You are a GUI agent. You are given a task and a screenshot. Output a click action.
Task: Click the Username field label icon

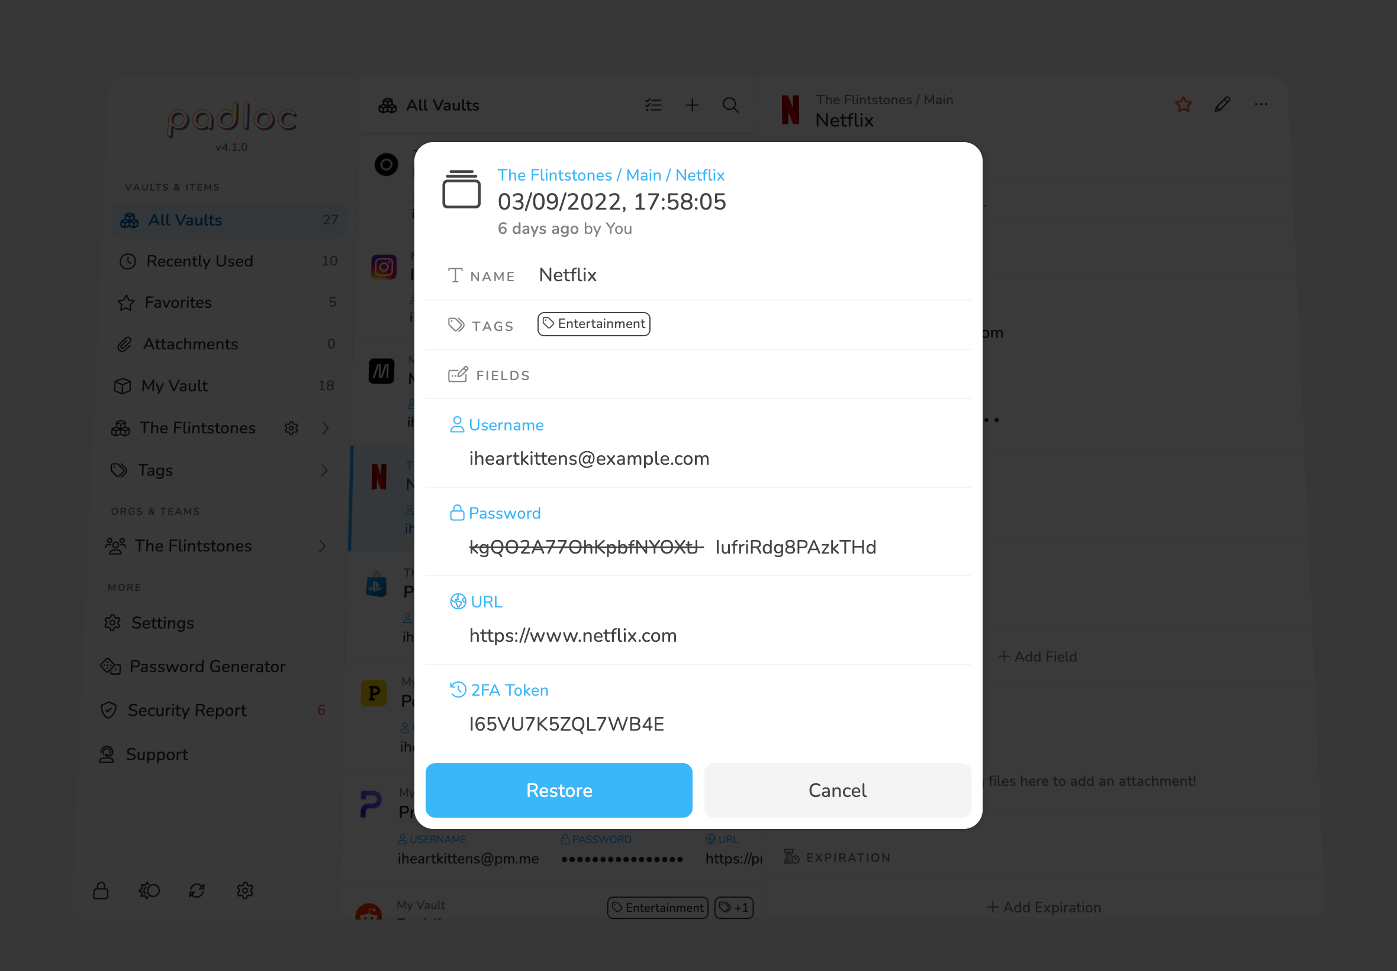coord(457,425)
